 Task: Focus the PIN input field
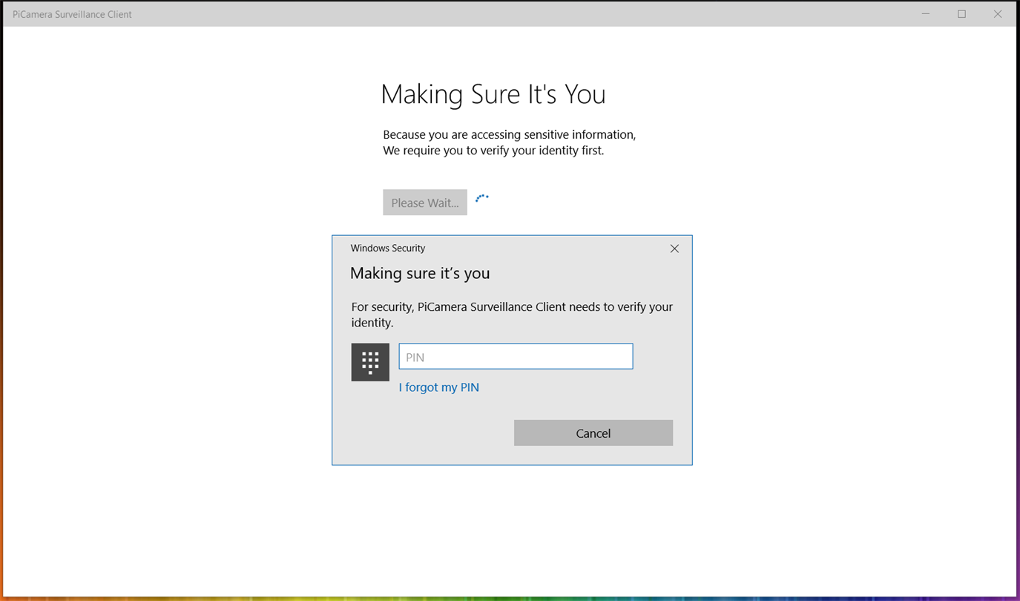(x=516, y=356)
